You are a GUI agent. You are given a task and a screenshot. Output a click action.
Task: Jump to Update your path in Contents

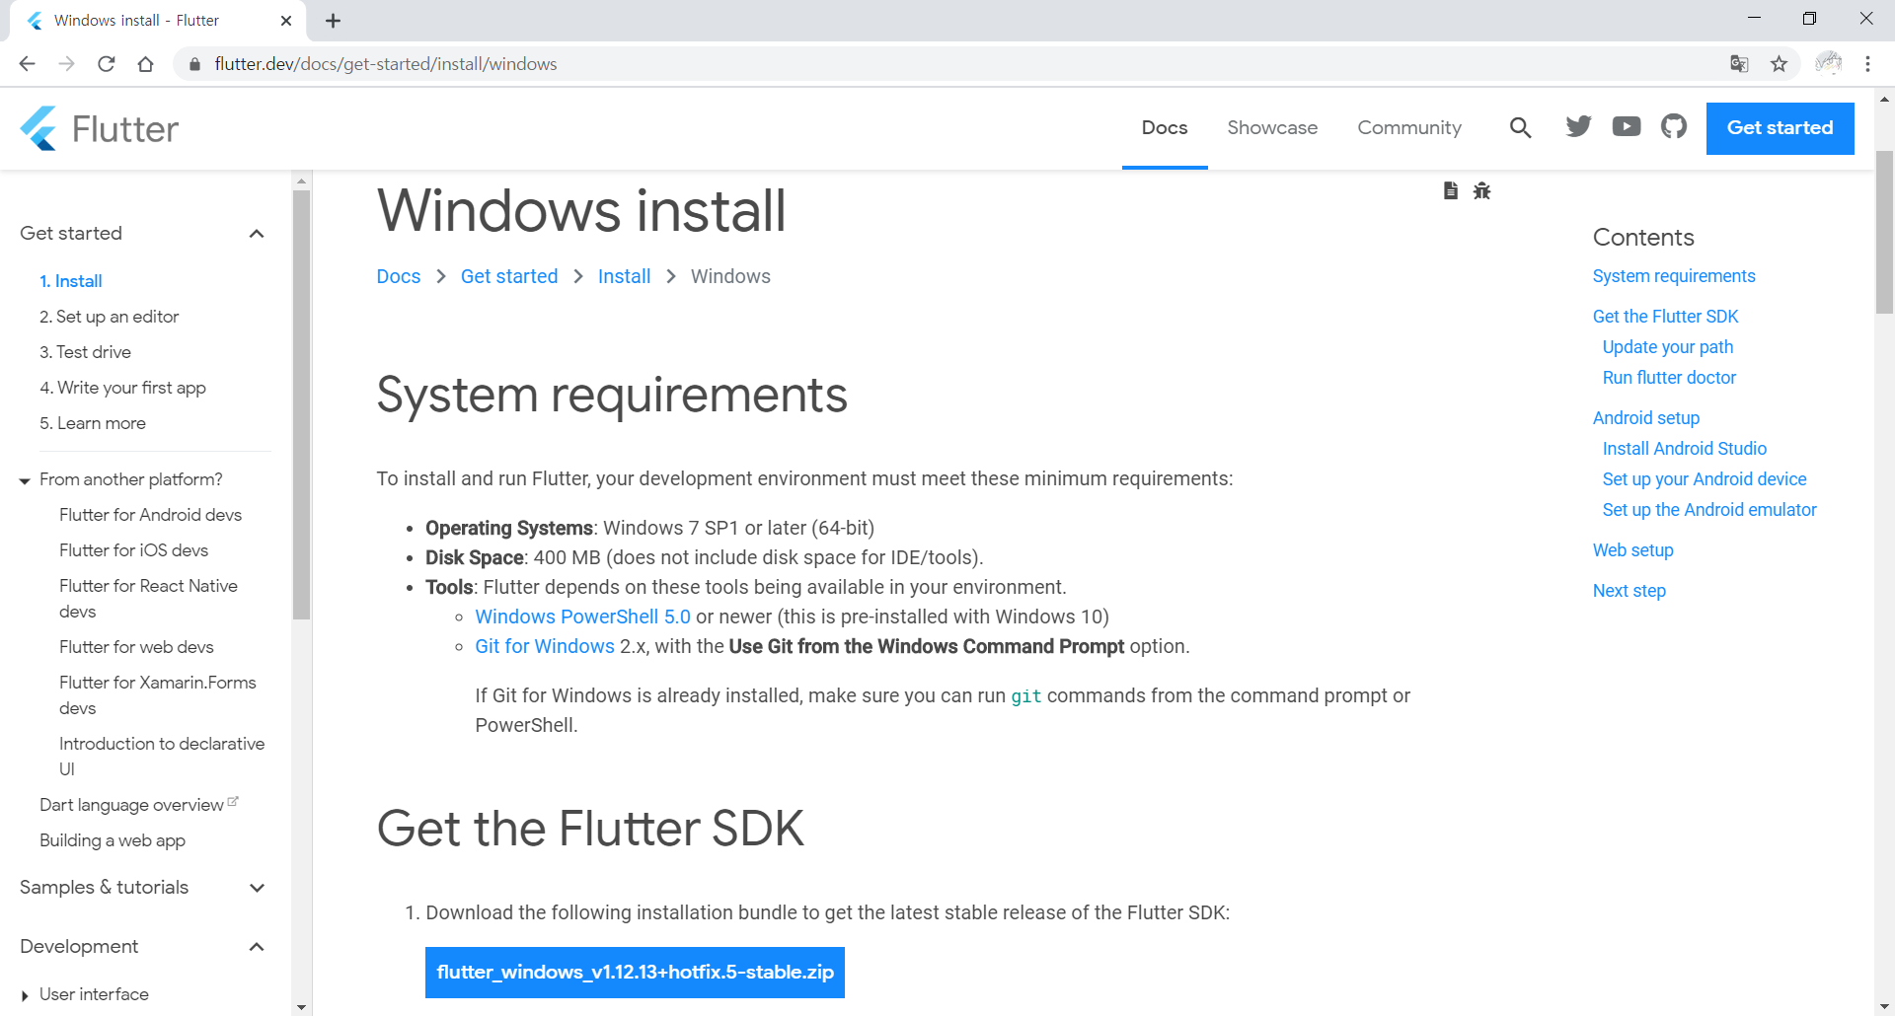coord(1667,347)
